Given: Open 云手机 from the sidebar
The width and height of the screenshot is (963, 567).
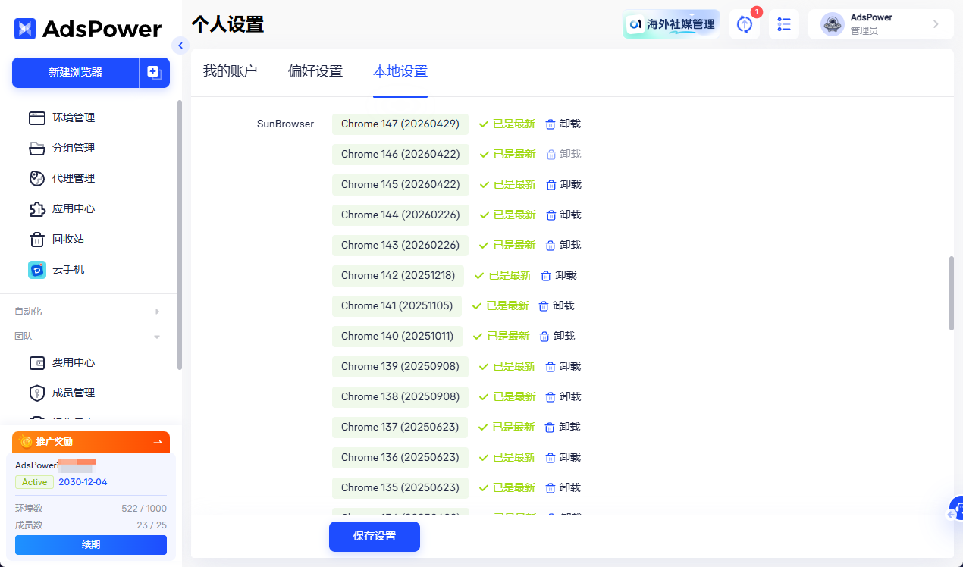Looking at the screenshot, I should 68,269.
